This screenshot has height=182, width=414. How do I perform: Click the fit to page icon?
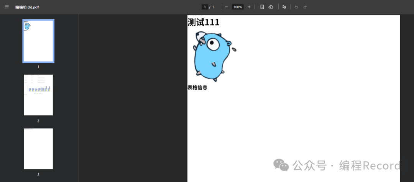(262, 7)
